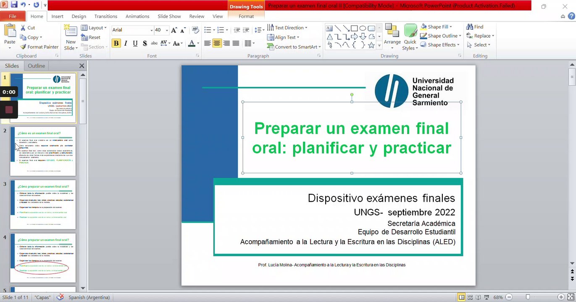This screenshot has width=576, height=302.
Task: Toggle Center text alignment
Action: (x=217, y=43)
